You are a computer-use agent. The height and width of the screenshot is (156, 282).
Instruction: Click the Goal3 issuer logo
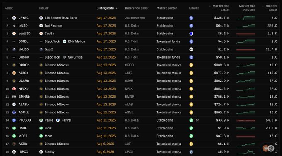41,49
